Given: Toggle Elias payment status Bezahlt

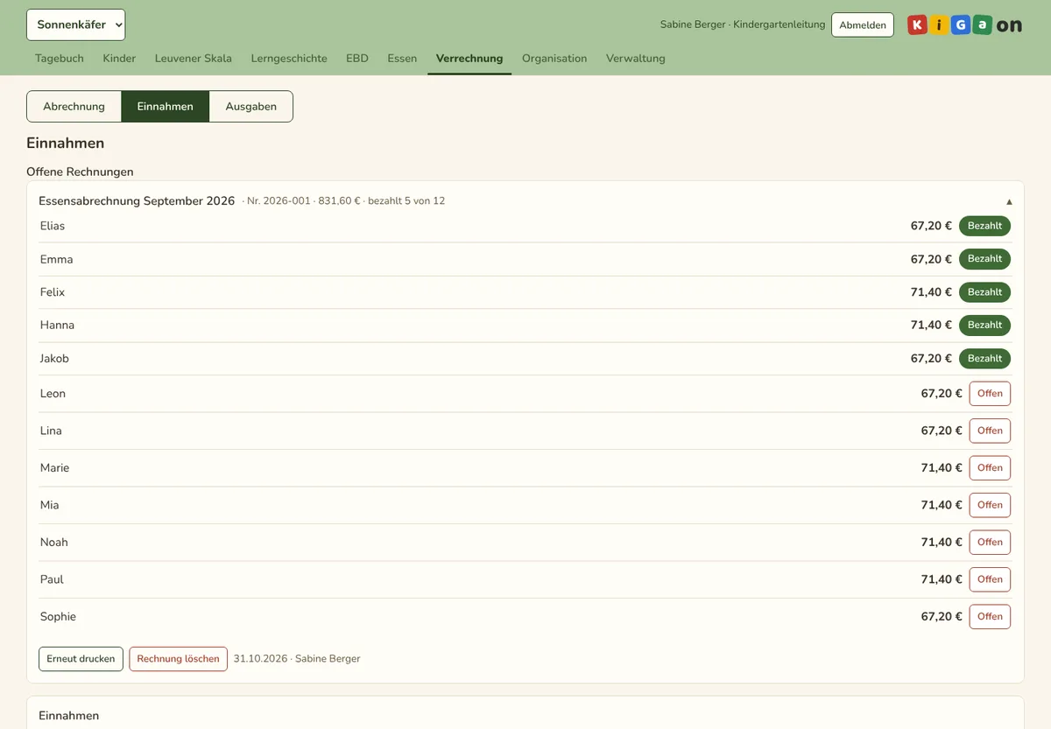Looking at the screenshot, I should point(984,226).
